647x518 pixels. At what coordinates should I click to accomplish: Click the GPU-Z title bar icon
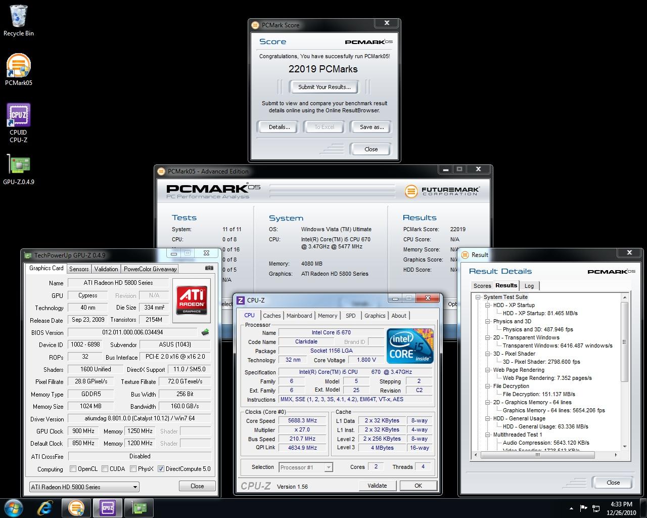[x=28, y=255]
